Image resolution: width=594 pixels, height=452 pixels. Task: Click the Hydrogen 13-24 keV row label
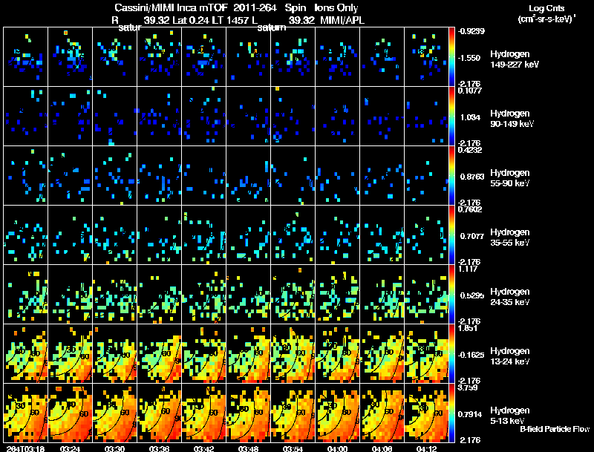(510, 356)
